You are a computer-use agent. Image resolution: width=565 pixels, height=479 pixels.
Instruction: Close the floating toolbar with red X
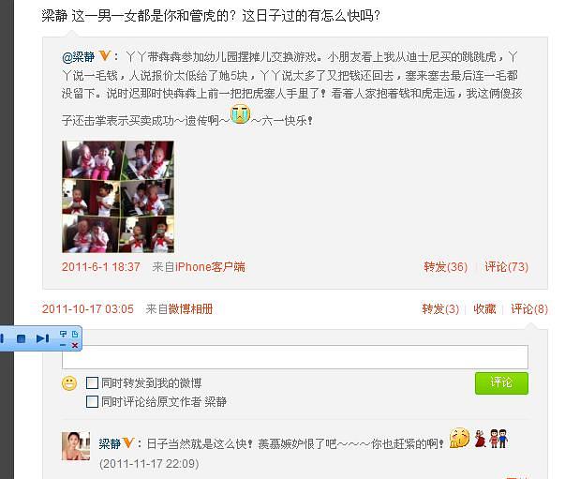point(75,345)
